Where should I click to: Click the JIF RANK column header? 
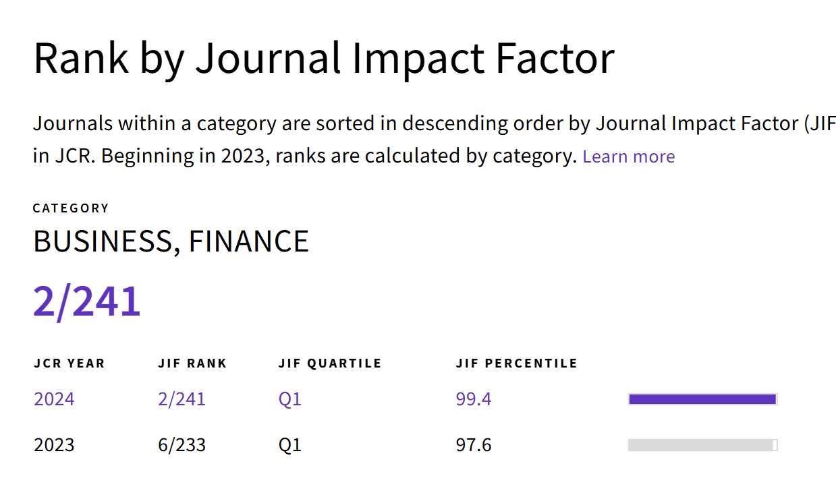pos(192,363)
